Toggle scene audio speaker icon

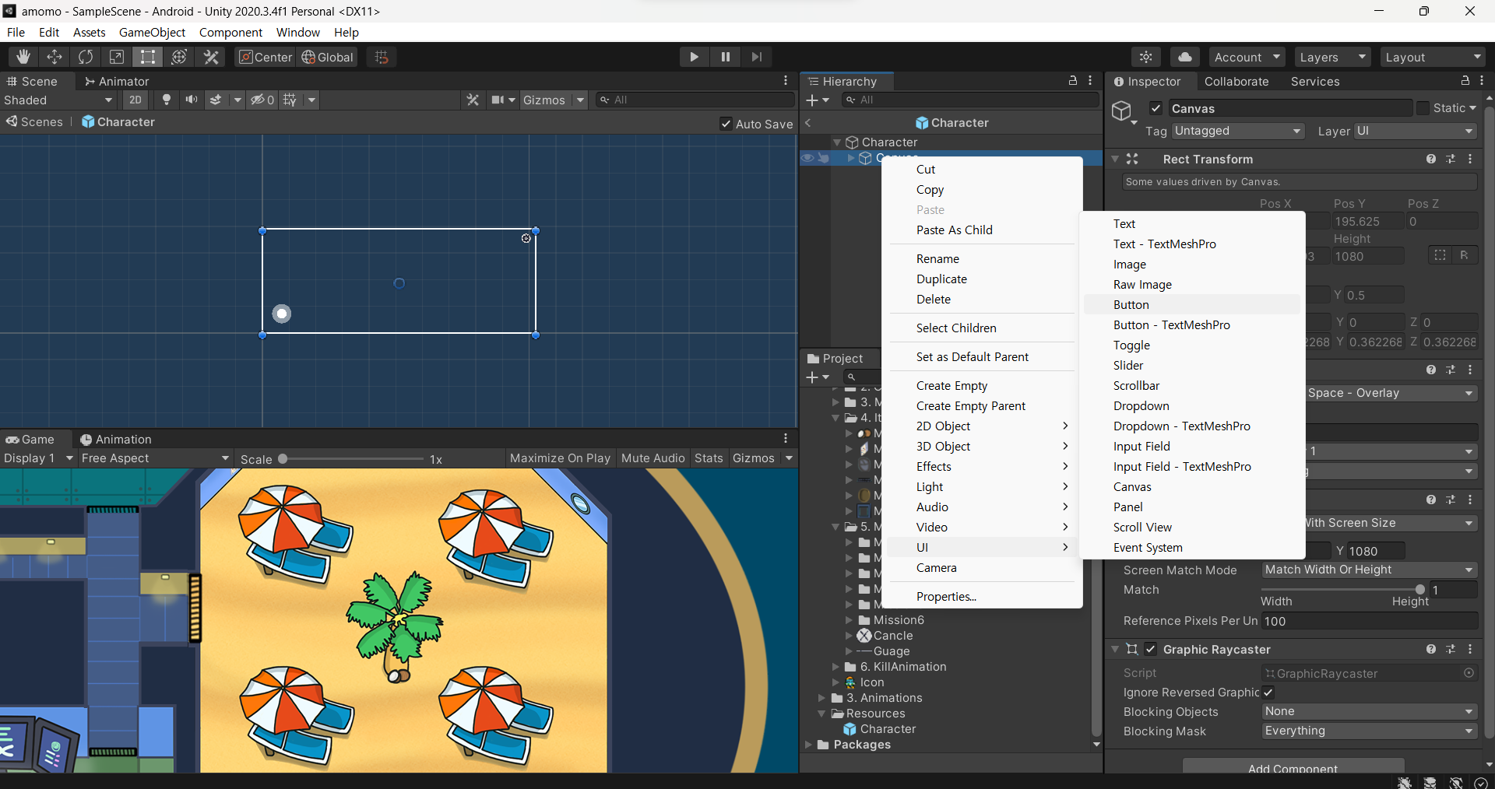pos(191,100)
